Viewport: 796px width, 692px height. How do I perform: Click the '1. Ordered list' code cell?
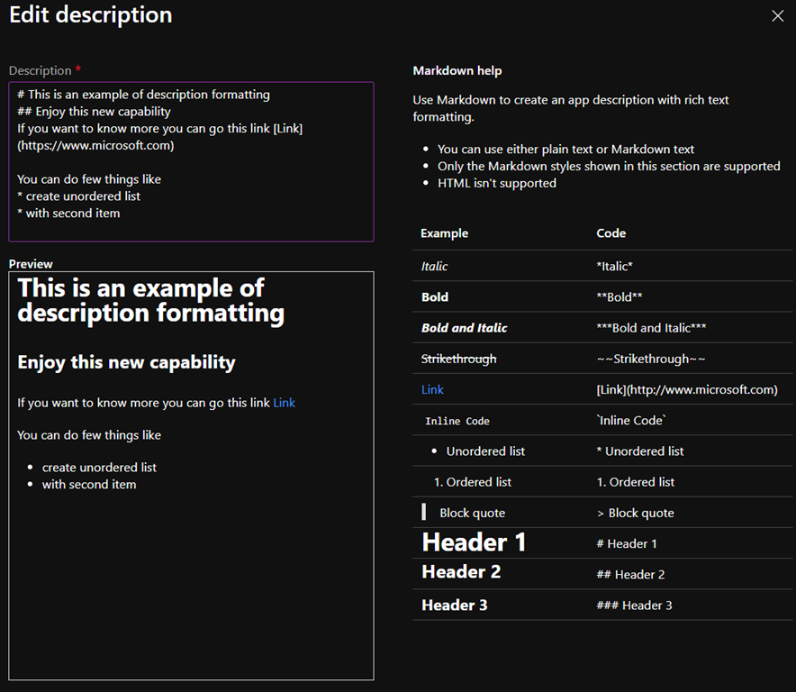pos(635,482)
